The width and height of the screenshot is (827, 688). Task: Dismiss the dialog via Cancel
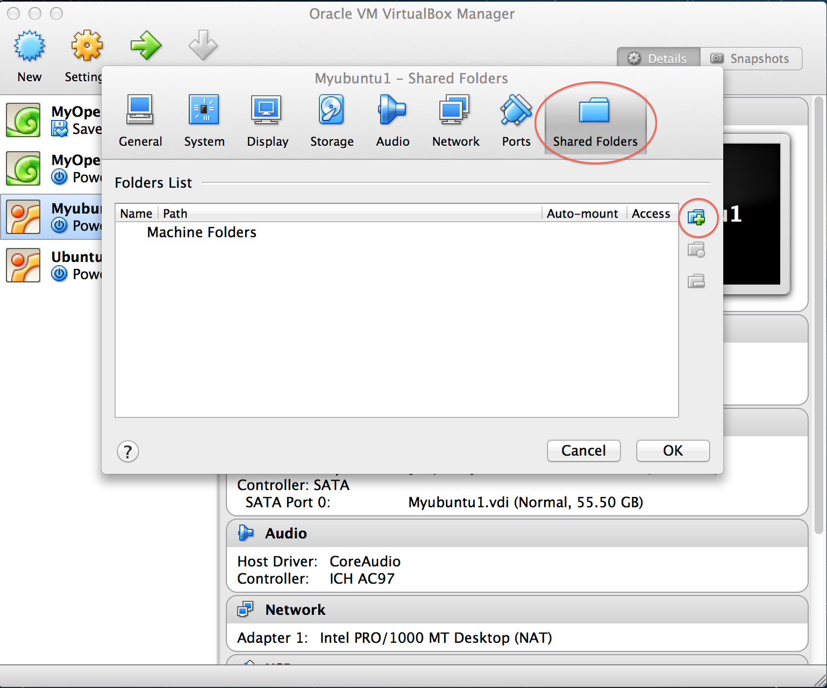point(583,451)
